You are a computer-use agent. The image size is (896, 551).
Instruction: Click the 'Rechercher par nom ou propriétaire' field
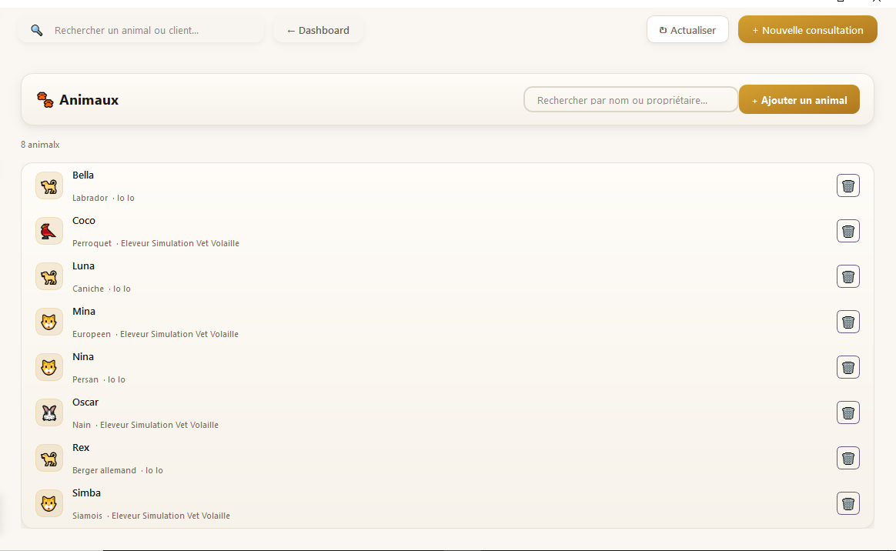pos(631,100)
